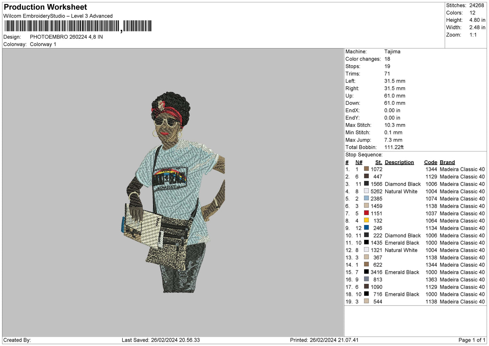489x346 pixels.
Task: Click the Color changes value 18
Action: pos(387,59)
